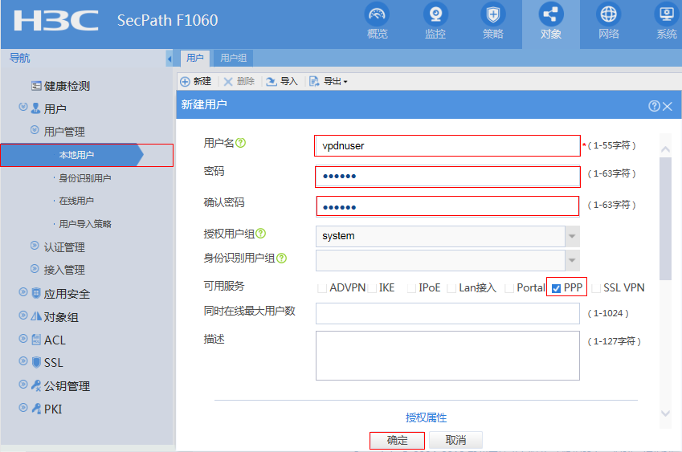Uncheck the PPP service checkbox
This screenshot has width=682, height=452.
click(x=556, y=288)
